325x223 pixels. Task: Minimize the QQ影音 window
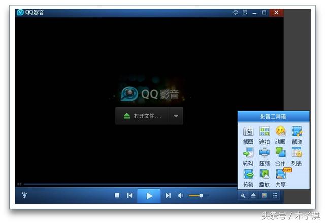click(254, 13)
